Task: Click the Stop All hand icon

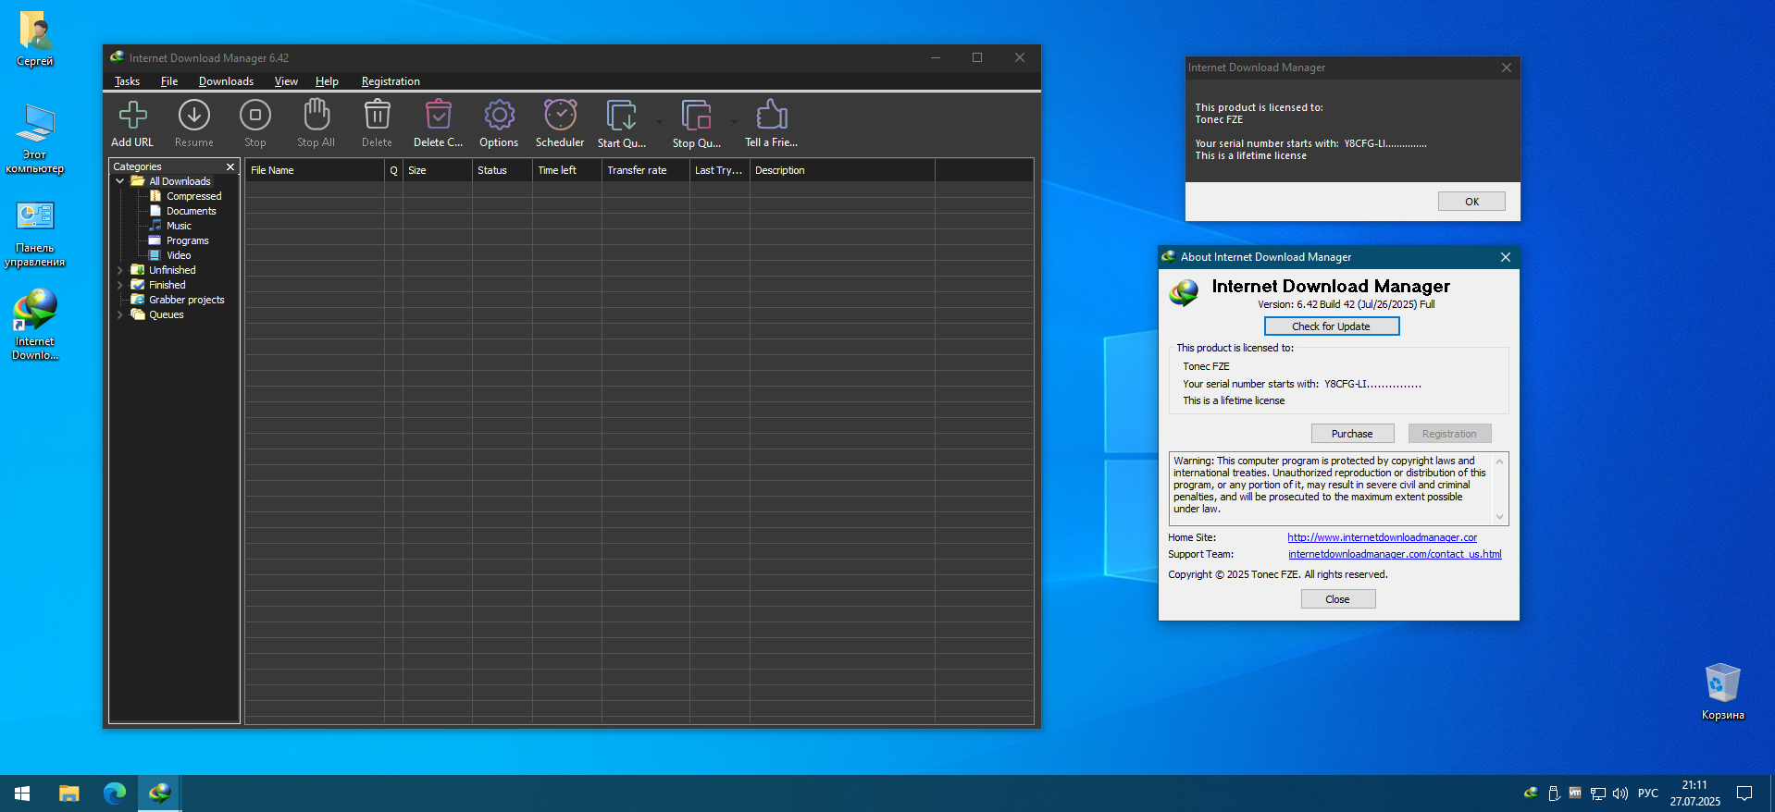Action: coord(317,116)
